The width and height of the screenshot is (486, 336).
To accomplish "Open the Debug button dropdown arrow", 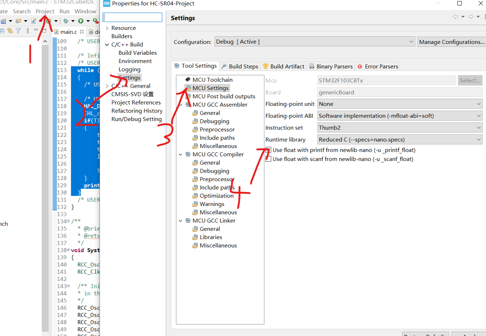I will (x=73, y=21).
